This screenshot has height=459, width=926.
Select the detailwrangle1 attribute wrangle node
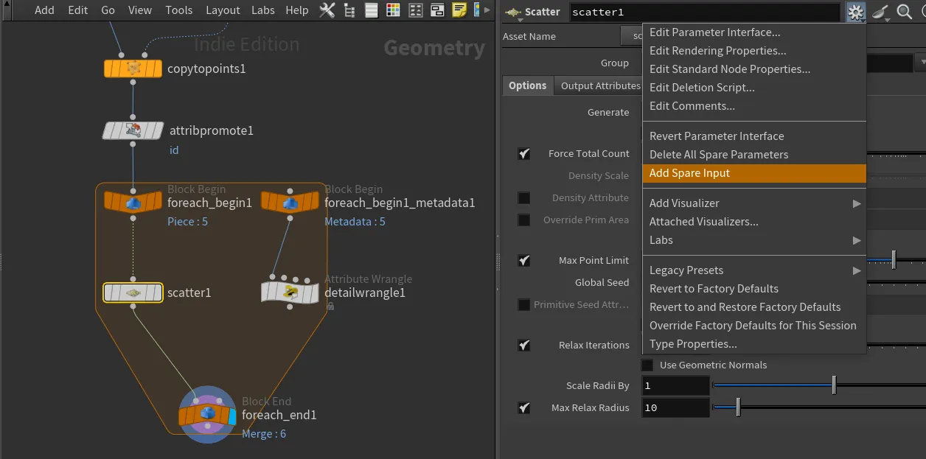coord(290,292)
